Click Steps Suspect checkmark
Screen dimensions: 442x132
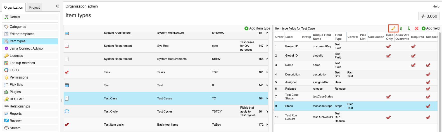[428, 106]
